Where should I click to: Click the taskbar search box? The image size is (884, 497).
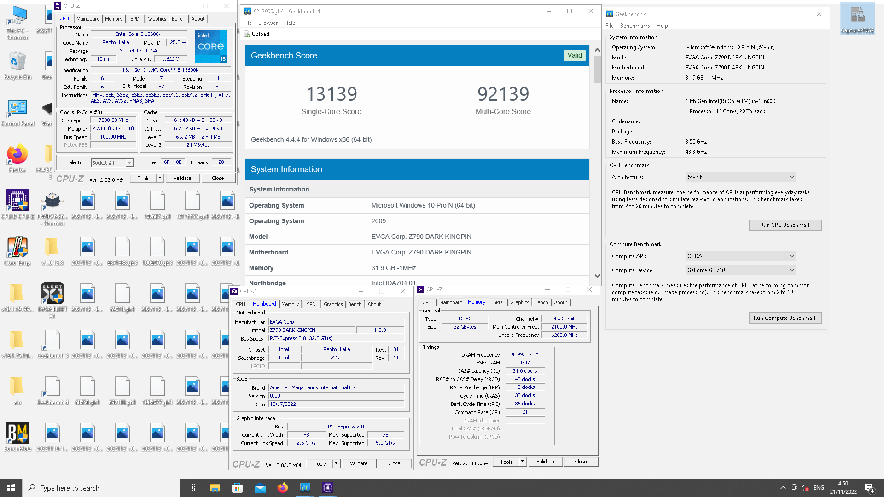pyautogui.click(x=101, y=488)
